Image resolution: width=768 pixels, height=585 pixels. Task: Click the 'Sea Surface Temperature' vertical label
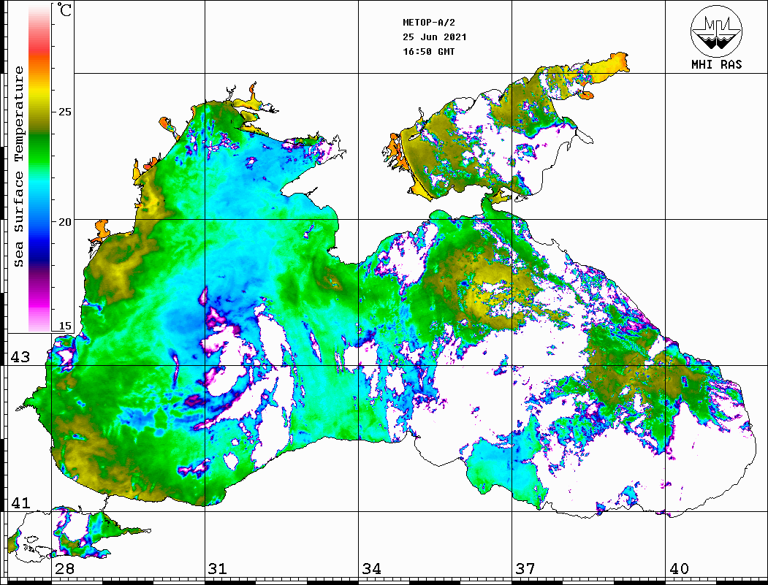(18, 167)
